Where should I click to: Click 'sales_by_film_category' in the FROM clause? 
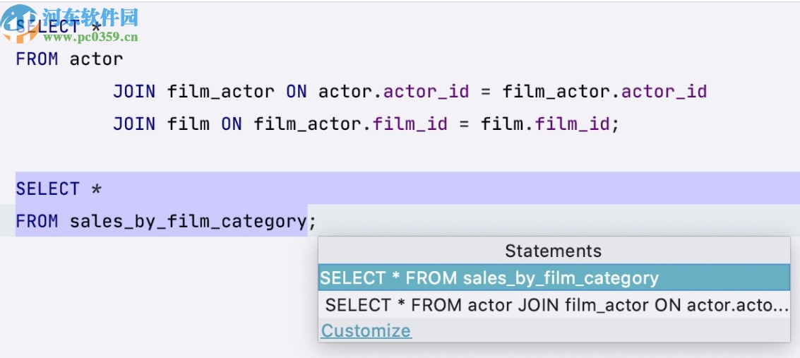point(189,221)
